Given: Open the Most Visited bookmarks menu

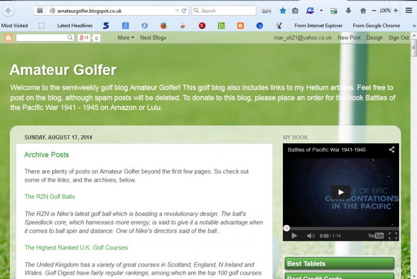Looking at the screenshot, I should pyautogui.click(x=15, y=26).
